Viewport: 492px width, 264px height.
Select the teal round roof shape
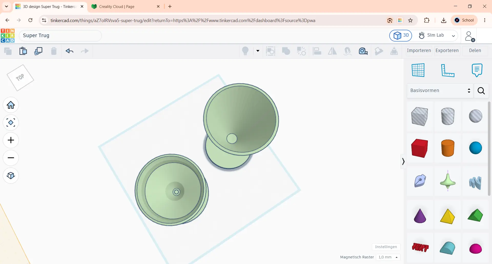(447, 248)
